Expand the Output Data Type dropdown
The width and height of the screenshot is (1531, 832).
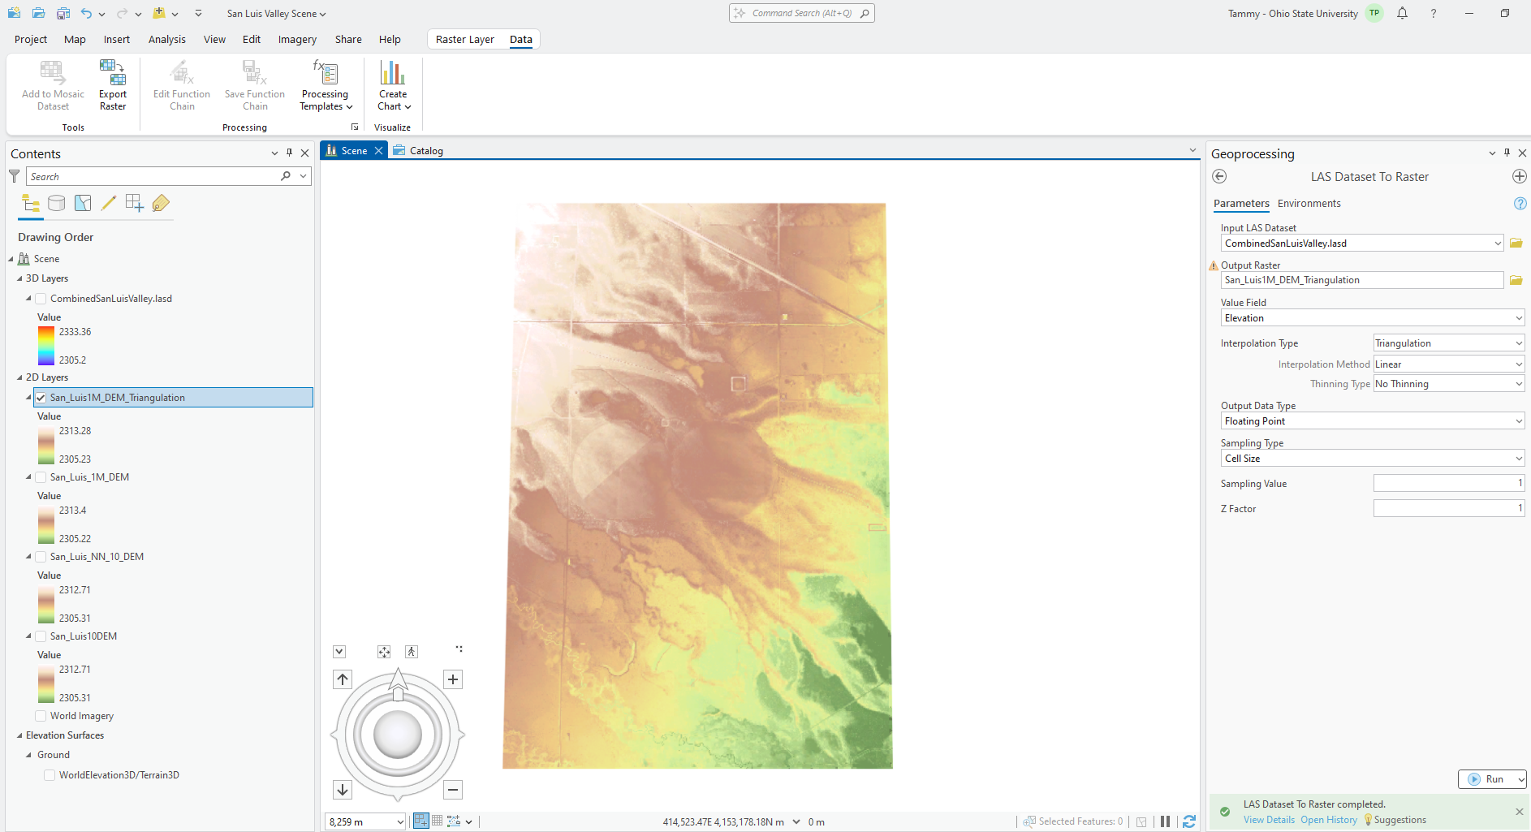(1372, 421)
